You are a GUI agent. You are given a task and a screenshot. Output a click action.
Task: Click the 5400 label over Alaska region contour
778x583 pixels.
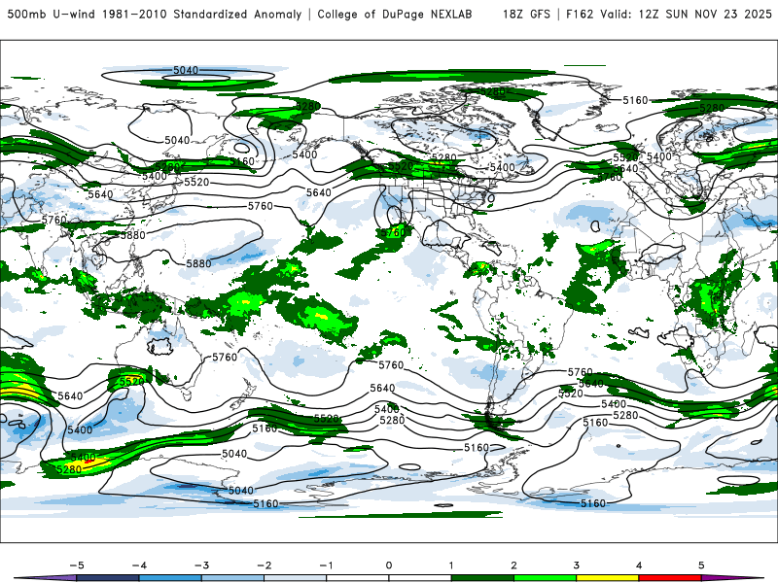pyautogui.click(x=304, y=154)
